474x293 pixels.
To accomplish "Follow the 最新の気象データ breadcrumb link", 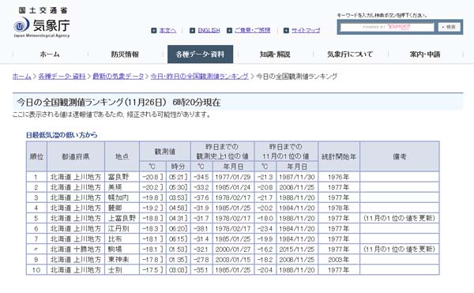I will pyautogui.click(x=118, y=77).
